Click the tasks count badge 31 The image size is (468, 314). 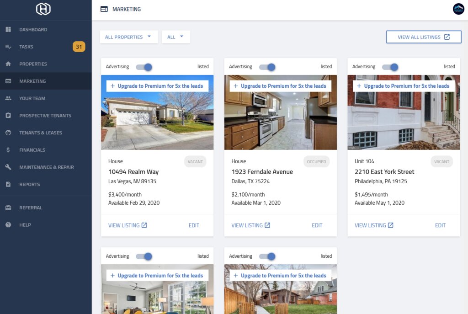[x=79, y=47]
